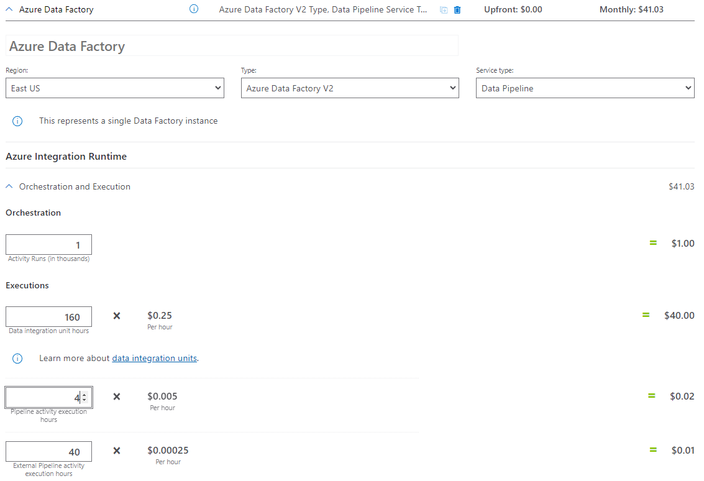The height and width of the screenshot is (481, 704).
Task: Click the External Pipeline activity execution hours field
Action: (x=48, y=451)
